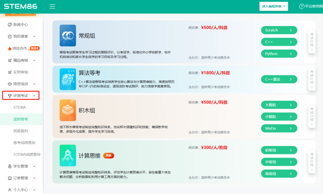
Task: Click the 更新 badge next to 计算思维
Action: coord(109,155)
